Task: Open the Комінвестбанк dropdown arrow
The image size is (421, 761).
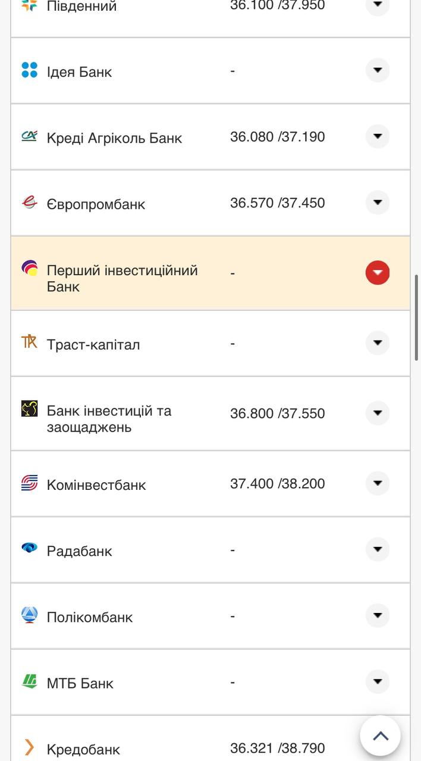Action: click(x=377, y=483)
